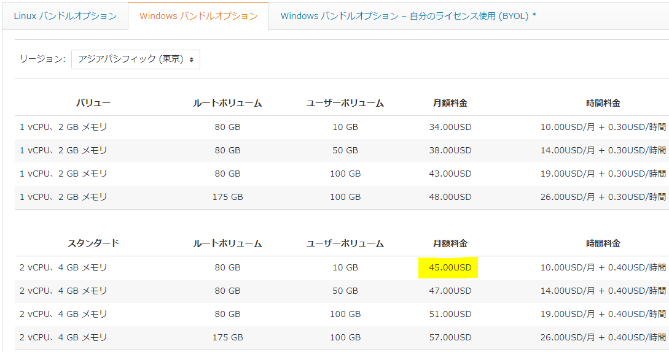This screenshot has width=669, height=352.
Task: Click the スタンダード table header
Action: (93, 243)
